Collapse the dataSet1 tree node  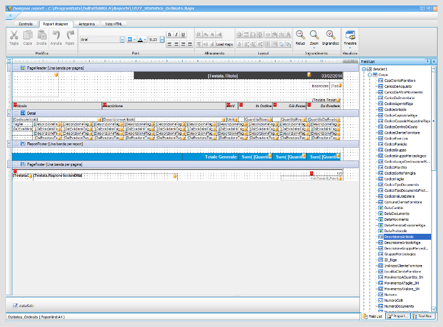coord(364,69)
